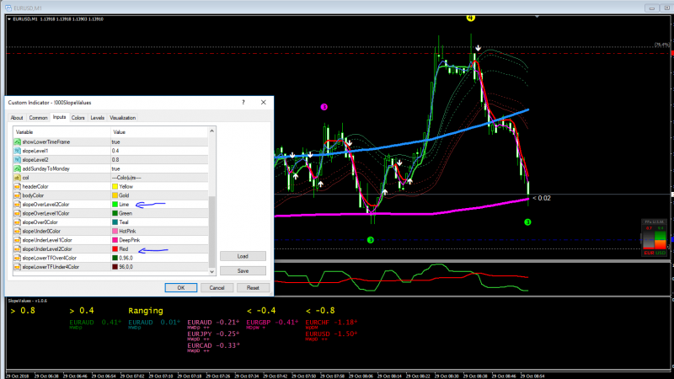Screen dimensions: 674x379
Task: Open the About tab
Action: tap(17, 118)
